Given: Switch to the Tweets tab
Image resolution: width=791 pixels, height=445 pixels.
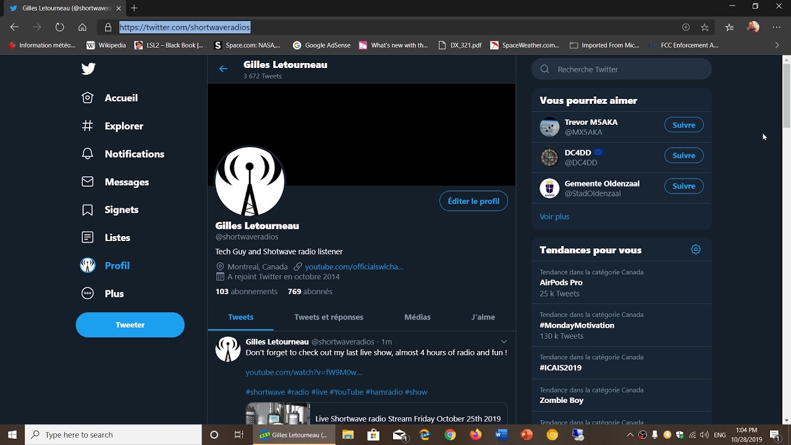Looking at the screenshot, I should 240,317.
